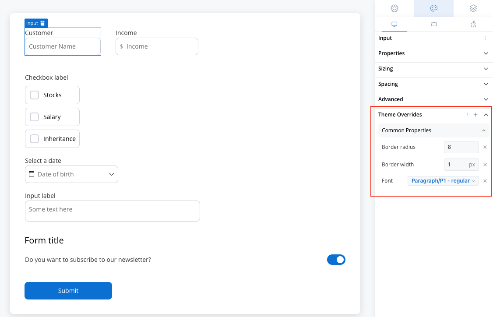Click the Submit button
493x317 pixels.
[68, 291]
